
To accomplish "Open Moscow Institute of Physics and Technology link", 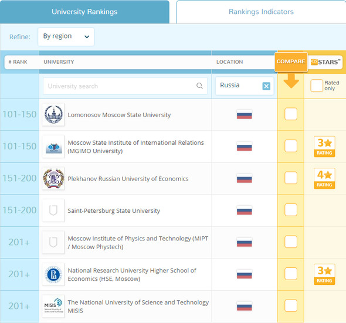I will [138, 243].
